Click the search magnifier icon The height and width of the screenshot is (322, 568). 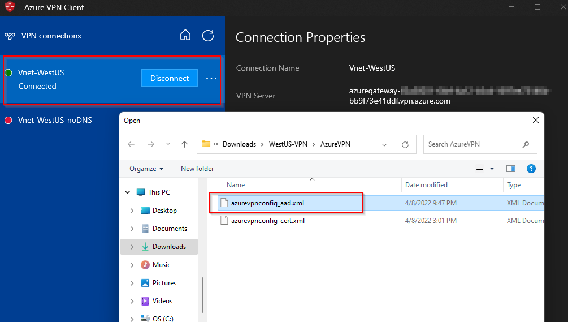point(526,144)
